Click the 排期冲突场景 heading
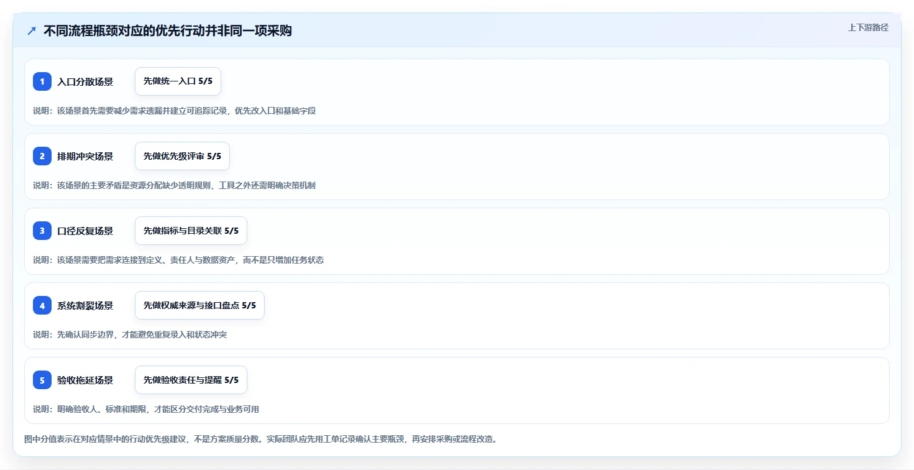Screen dimensions: 914x470 pyautogui.click(x=85, y=156)
